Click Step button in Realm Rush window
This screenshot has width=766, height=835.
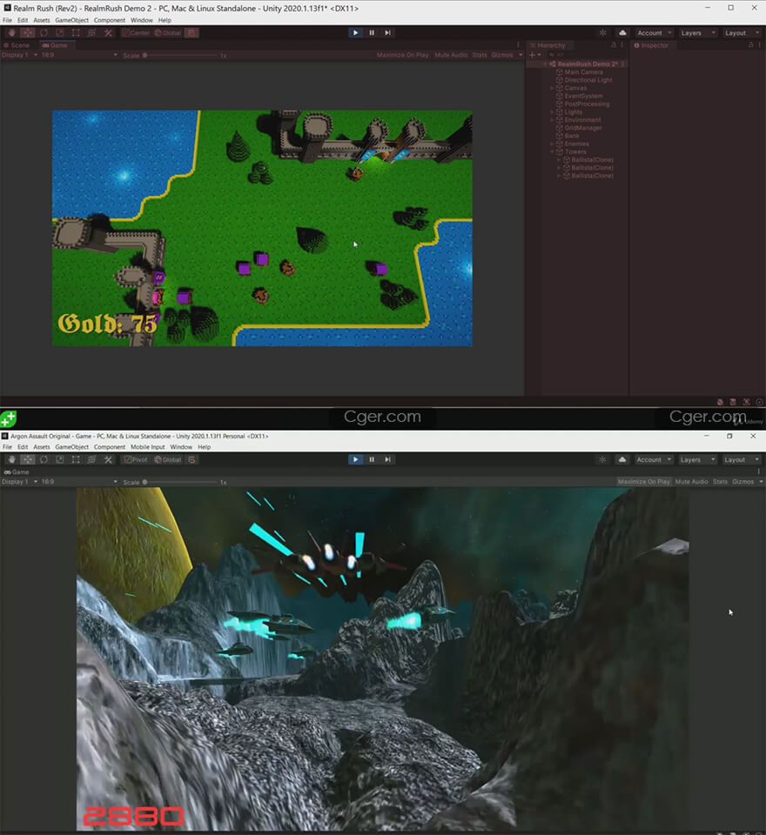(x=387, y=33)
